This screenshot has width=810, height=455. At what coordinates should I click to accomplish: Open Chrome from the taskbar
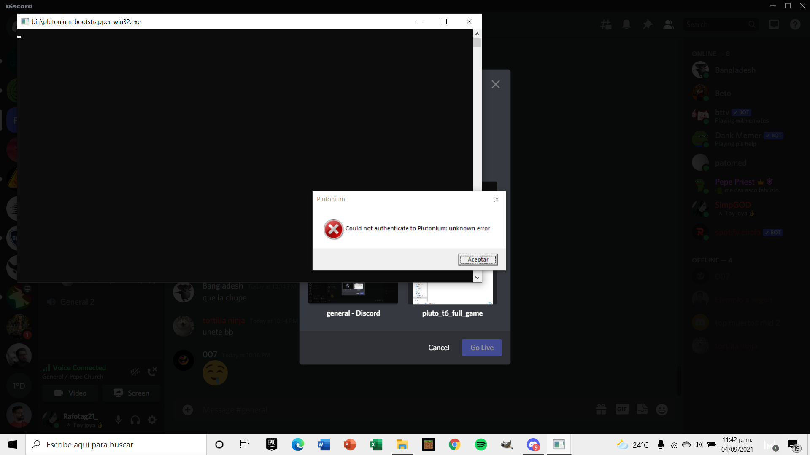[x=455, y=444]
